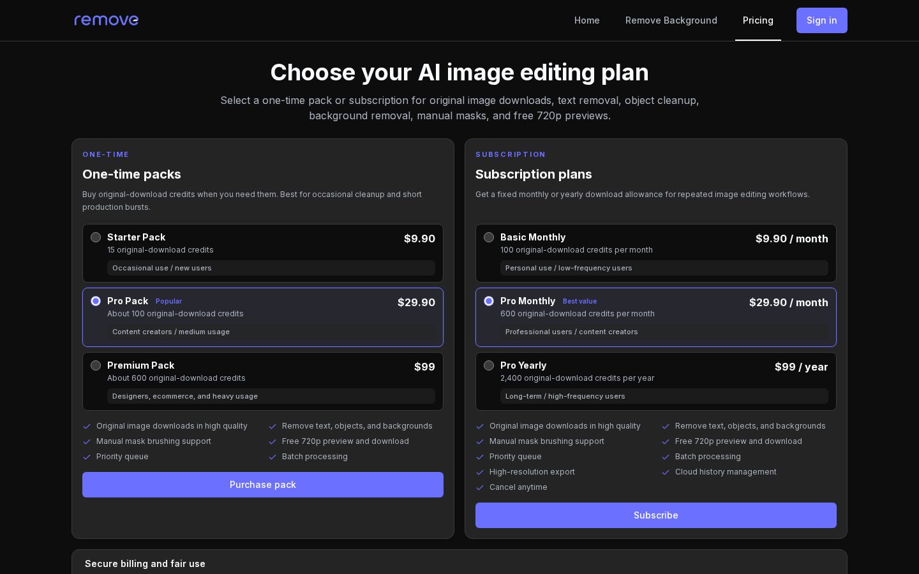Click the $9.90 / month price
The height and width of the screenshot is (574, 919).
point(792,239)
